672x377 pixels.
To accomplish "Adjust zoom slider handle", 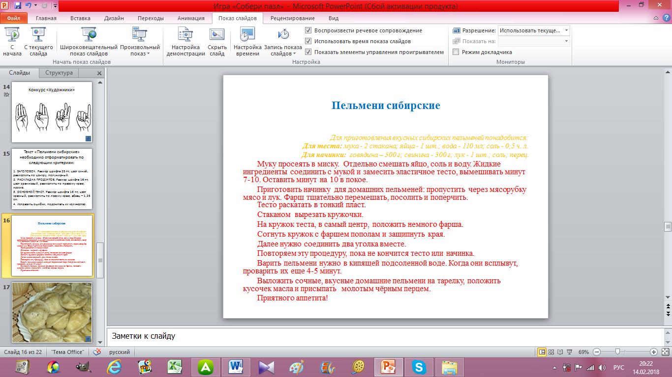I will tap(617, 352).
